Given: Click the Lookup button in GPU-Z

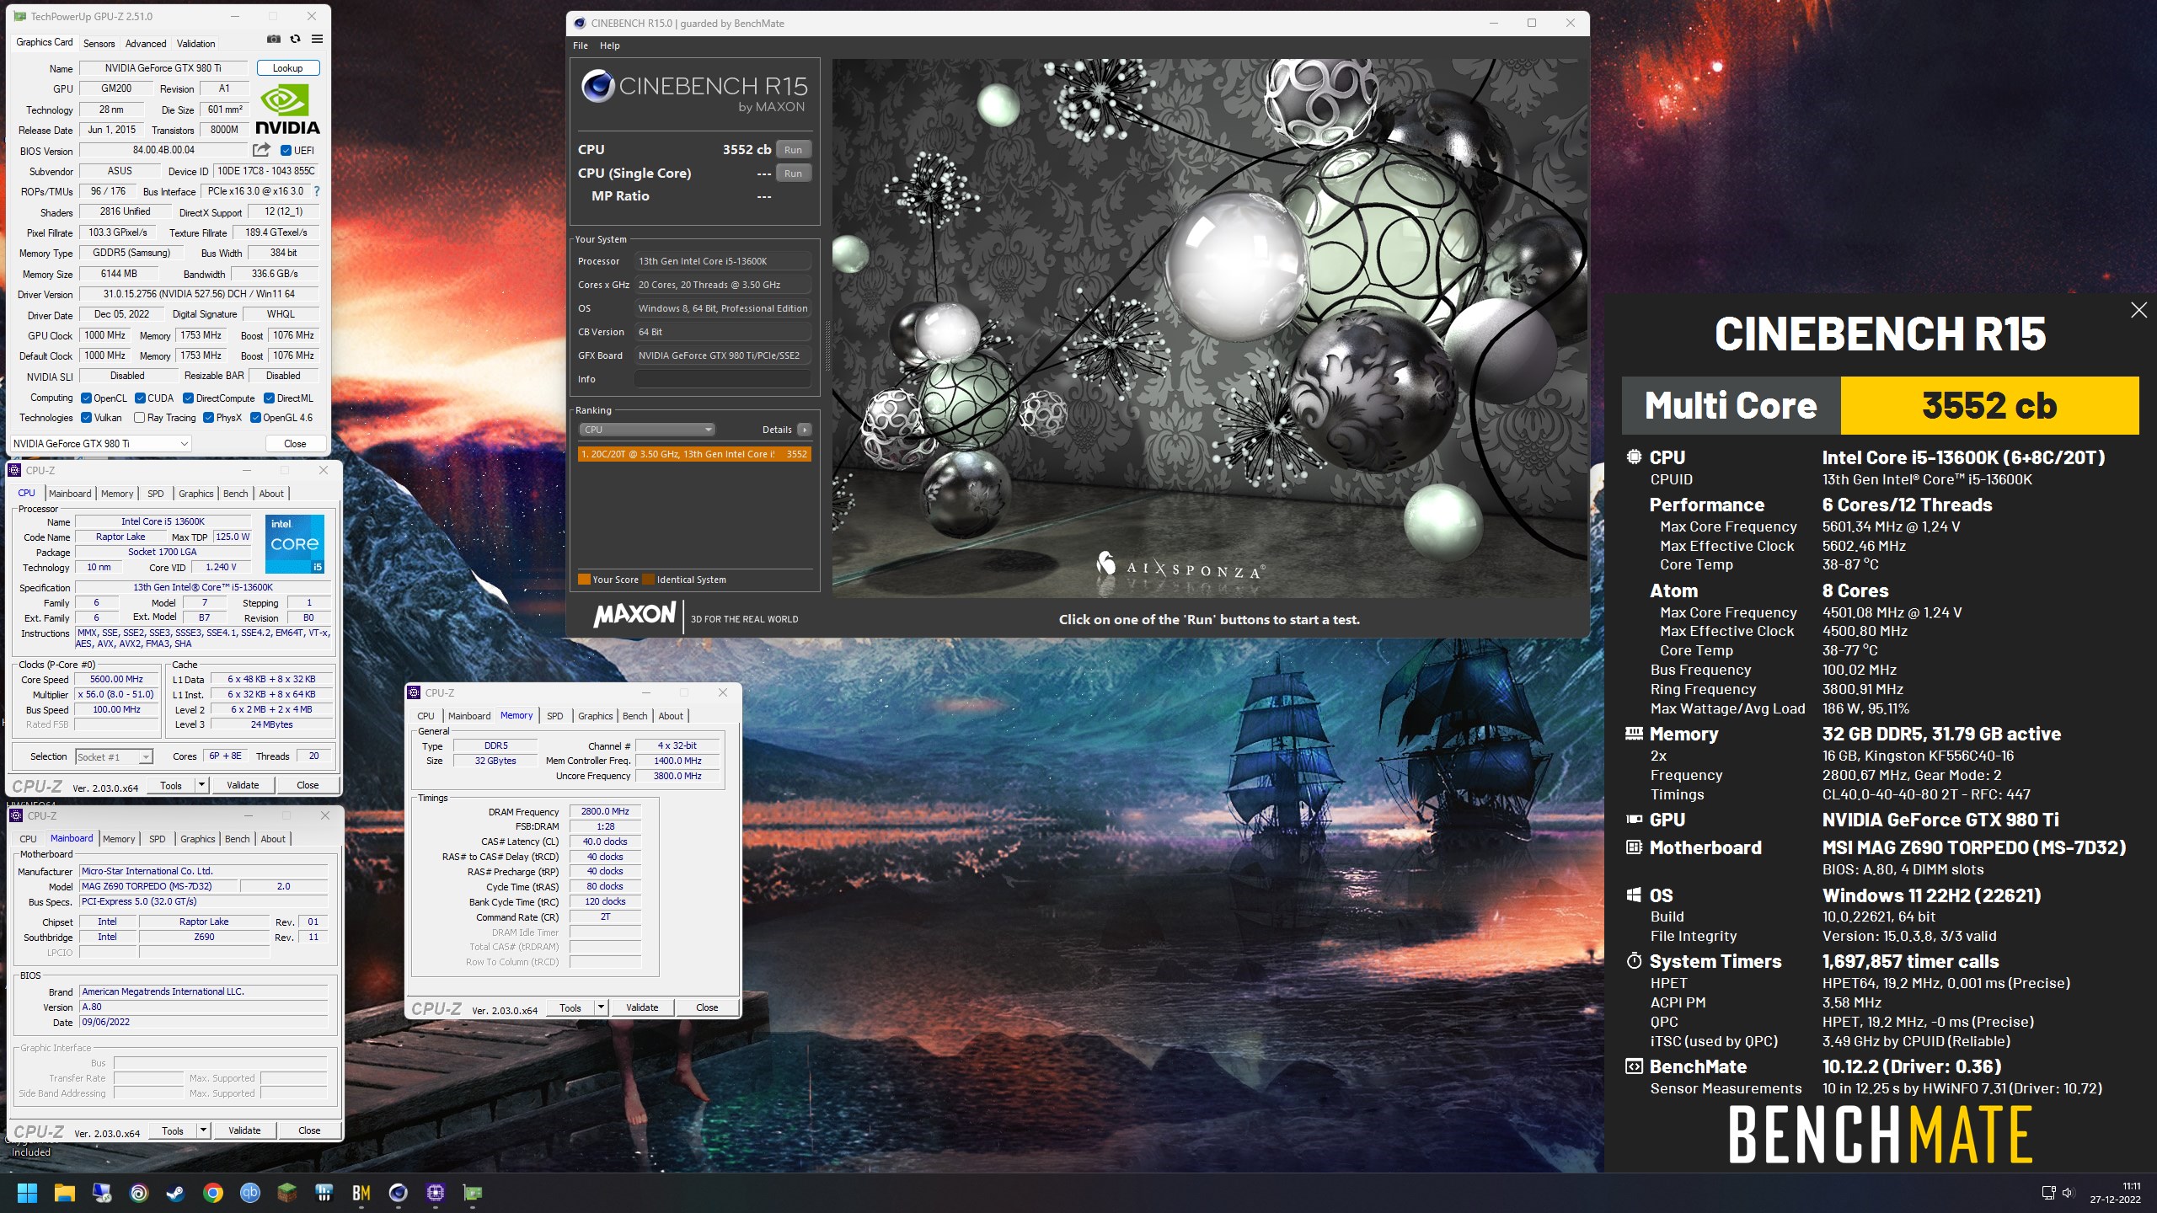Looking at the screenshot, I should pyautogui.click(x=287, y=68).
